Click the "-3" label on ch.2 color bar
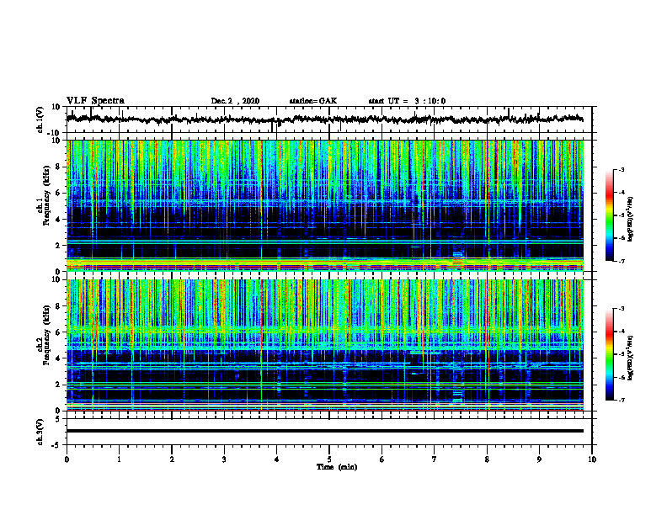This screenshot has width=667, height=515. coord(621,309)
